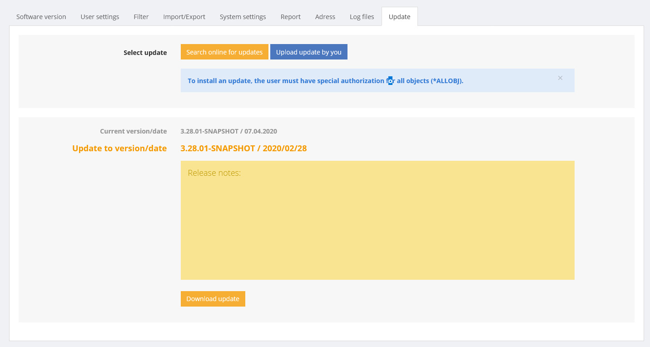Image resolution: width=650 pixels, height=347 pixels.
Task: Click the Select update label
Action: click(145, 53)
